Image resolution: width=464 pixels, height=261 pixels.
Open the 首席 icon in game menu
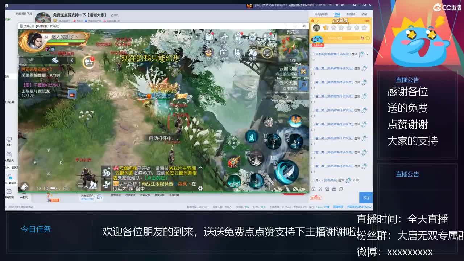click(238, 54)
